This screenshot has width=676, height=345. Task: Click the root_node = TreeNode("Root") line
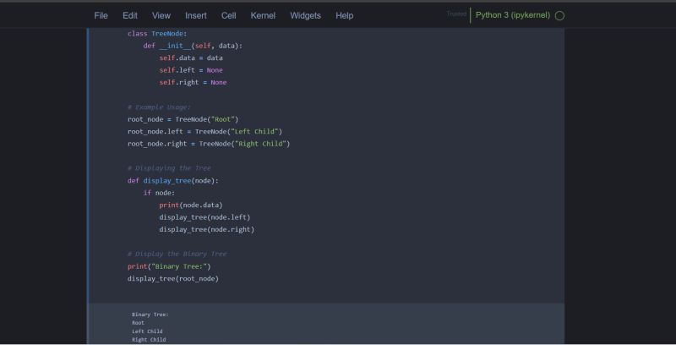[183, 119]
